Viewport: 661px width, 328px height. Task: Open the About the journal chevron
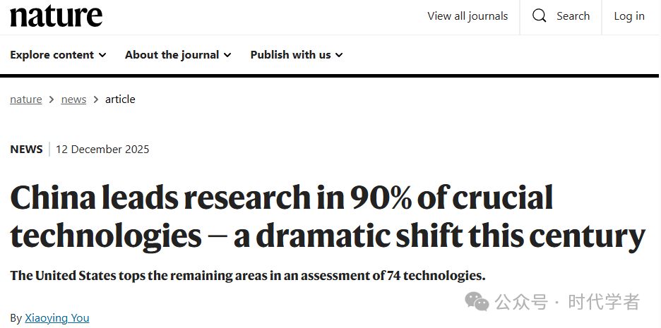pos(227,55)
